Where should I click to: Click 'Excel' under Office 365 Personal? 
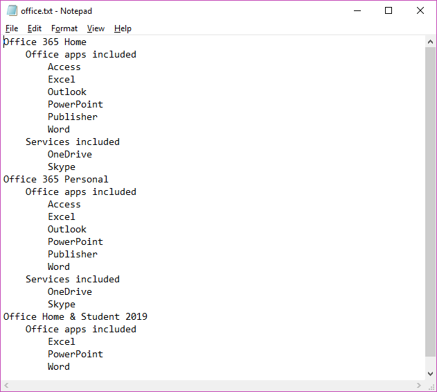click(x=62, y=216)
